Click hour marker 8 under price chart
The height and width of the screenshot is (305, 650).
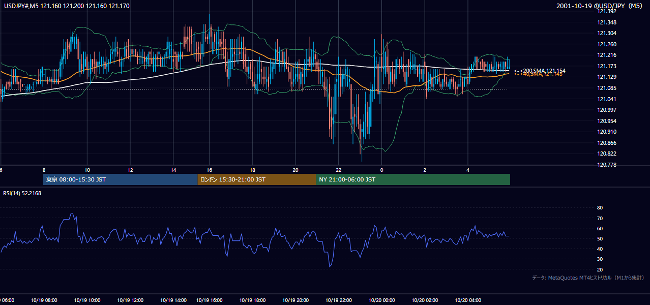coord(44,170)
